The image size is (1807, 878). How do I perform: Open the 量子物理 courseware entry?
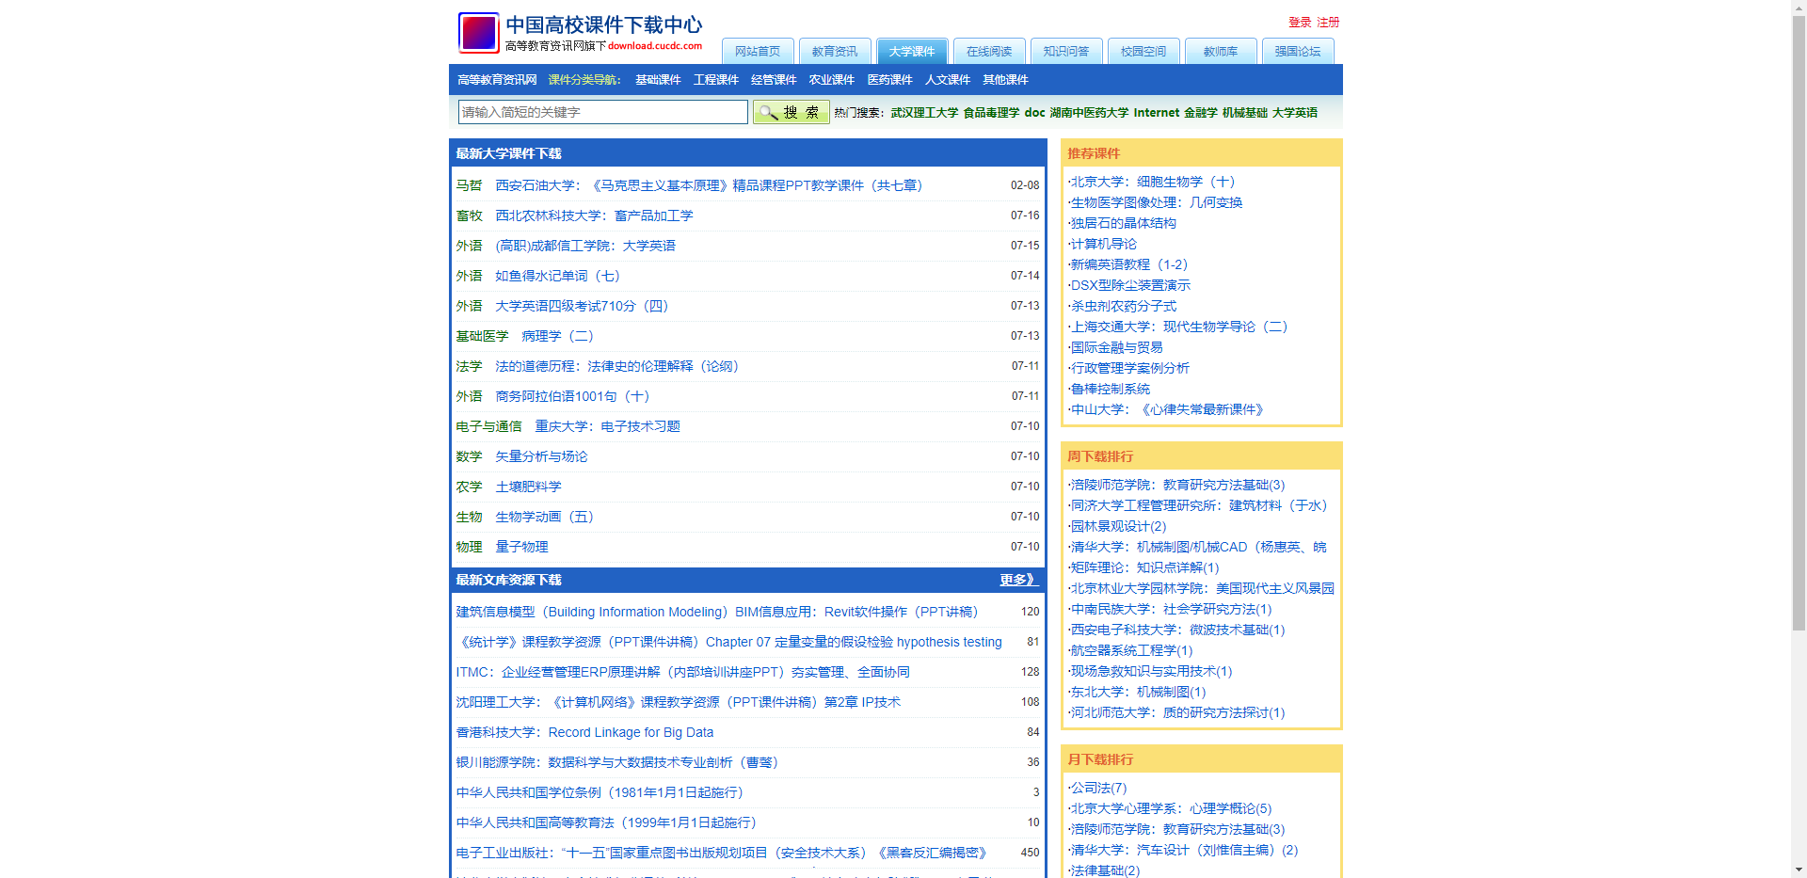pos(520,547)
